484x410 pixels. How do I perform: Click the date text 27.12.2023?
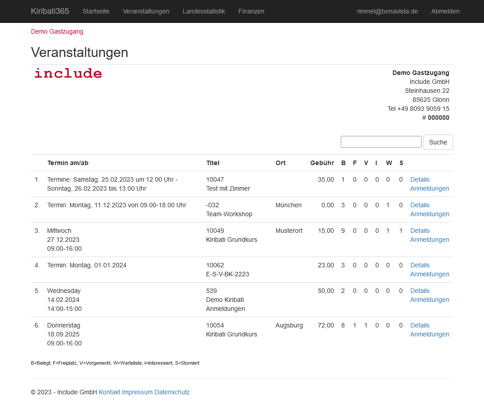(63, 240)
